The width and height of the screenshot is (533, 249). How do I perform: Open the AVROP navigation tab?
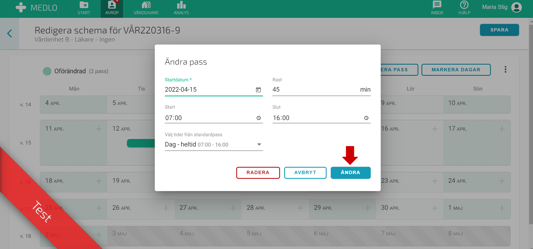point(112,8)
